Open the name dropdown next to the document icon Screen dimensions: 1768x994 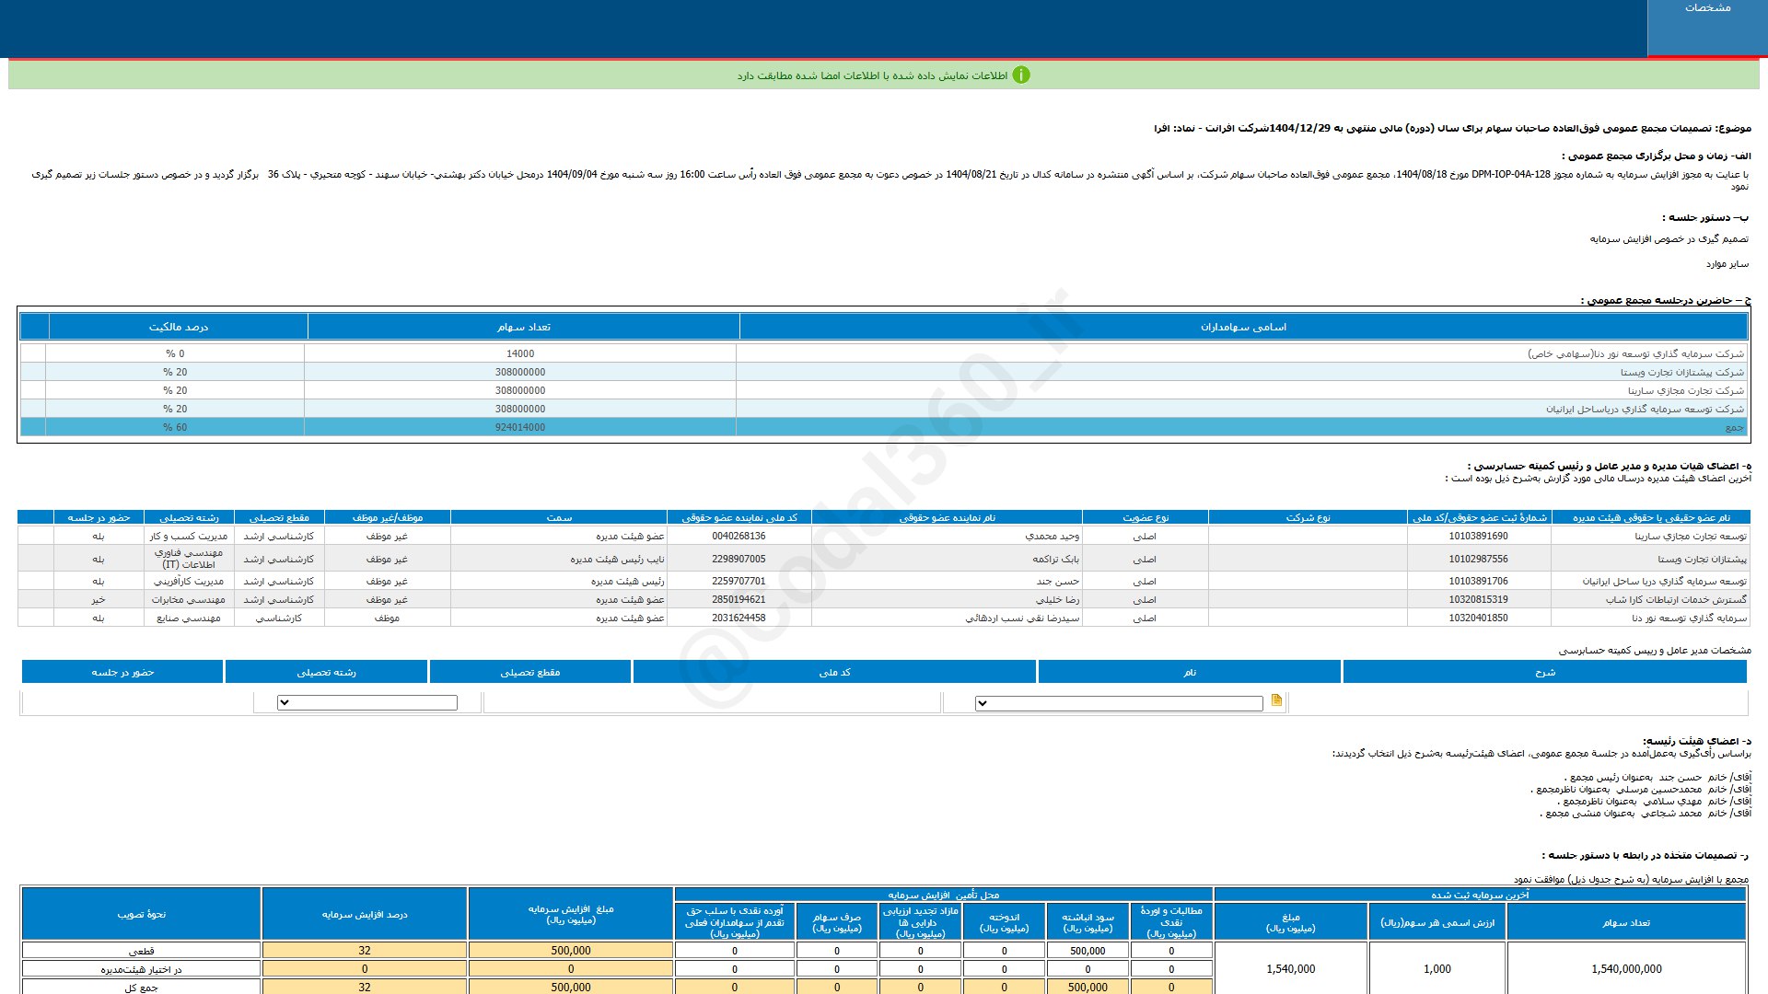pos(1118,704)
